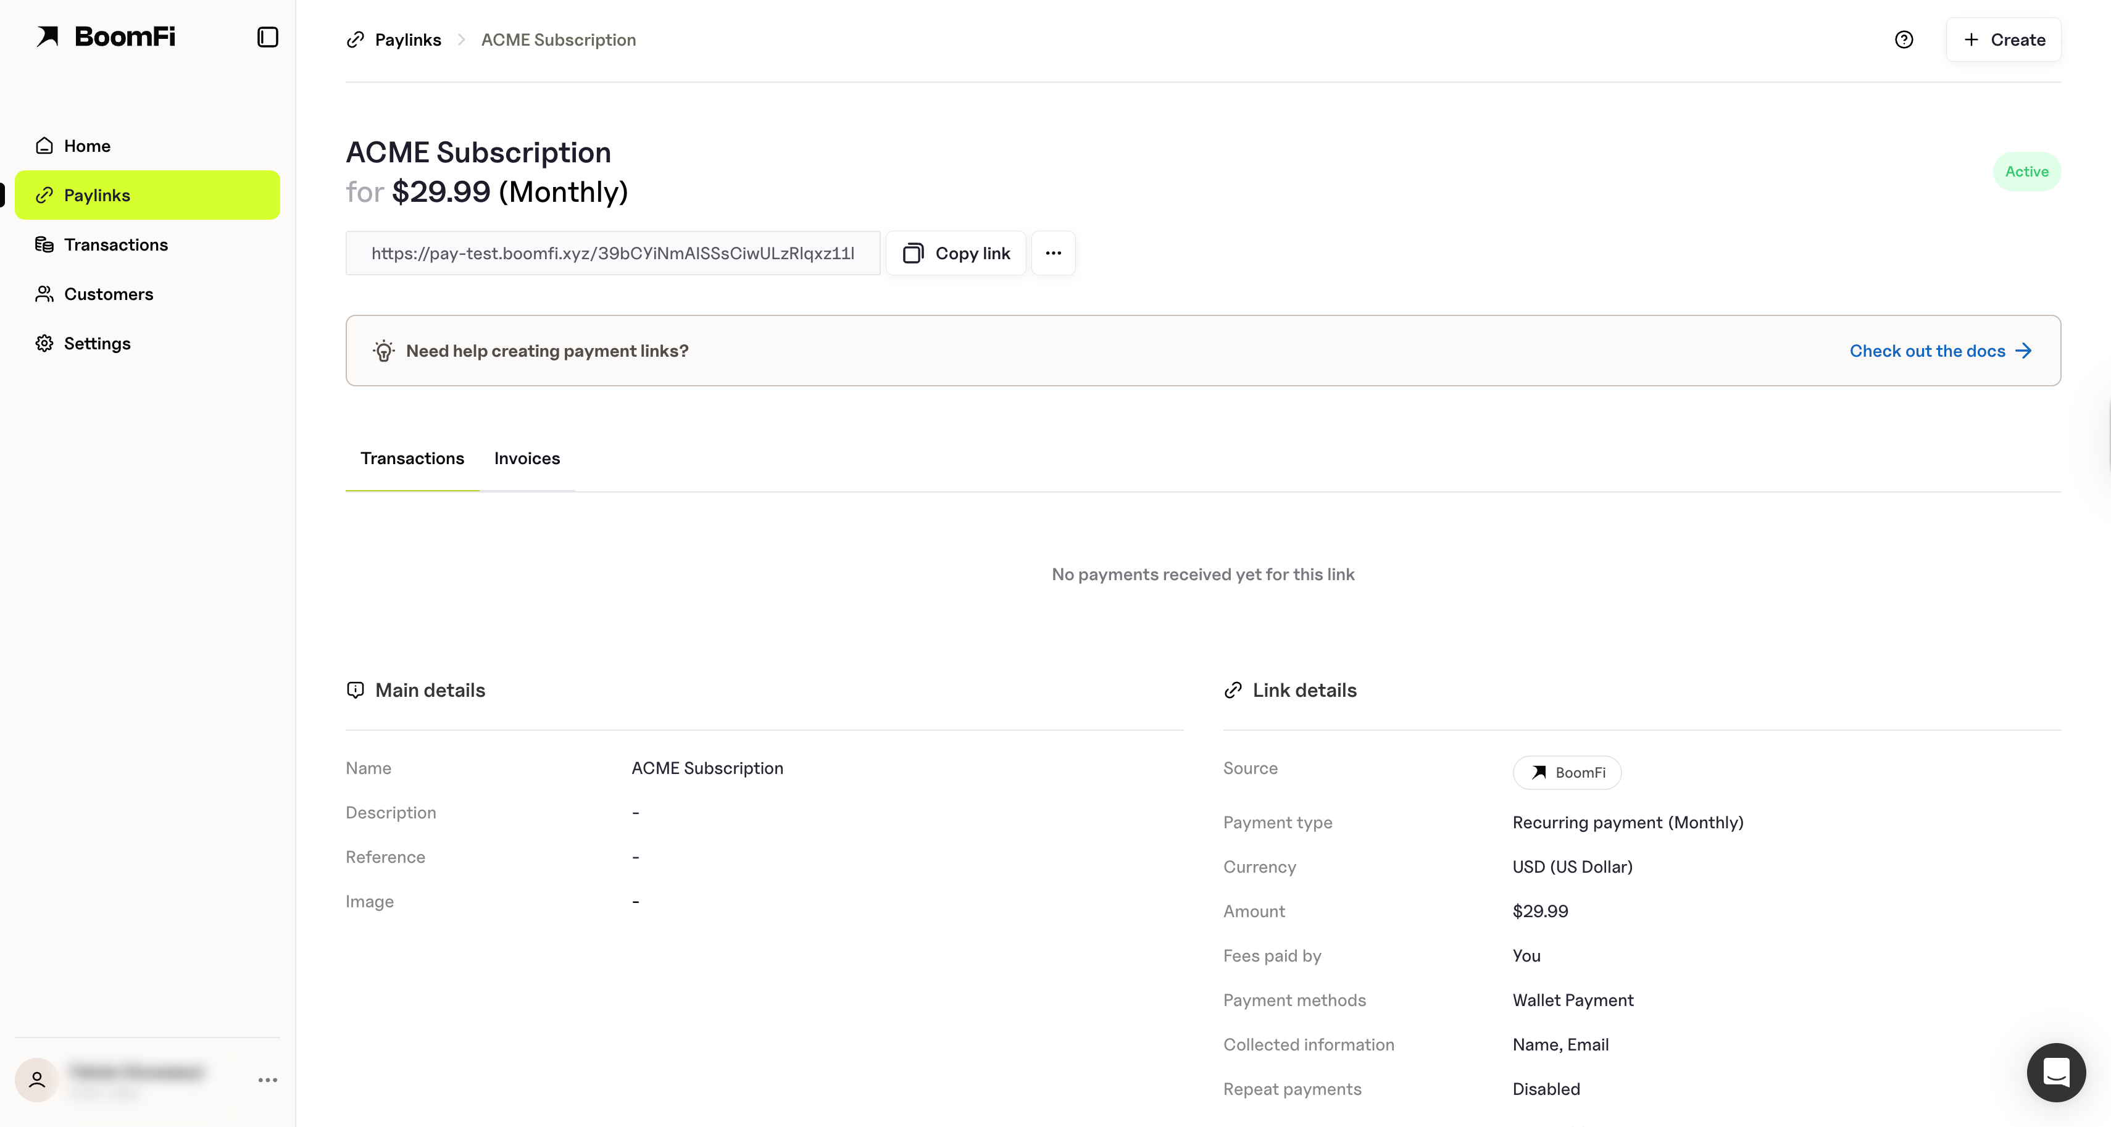This screenshot has width=2111, height=1127.
Task: Click the BoomFi logo
Action: [x=106, y=37]
